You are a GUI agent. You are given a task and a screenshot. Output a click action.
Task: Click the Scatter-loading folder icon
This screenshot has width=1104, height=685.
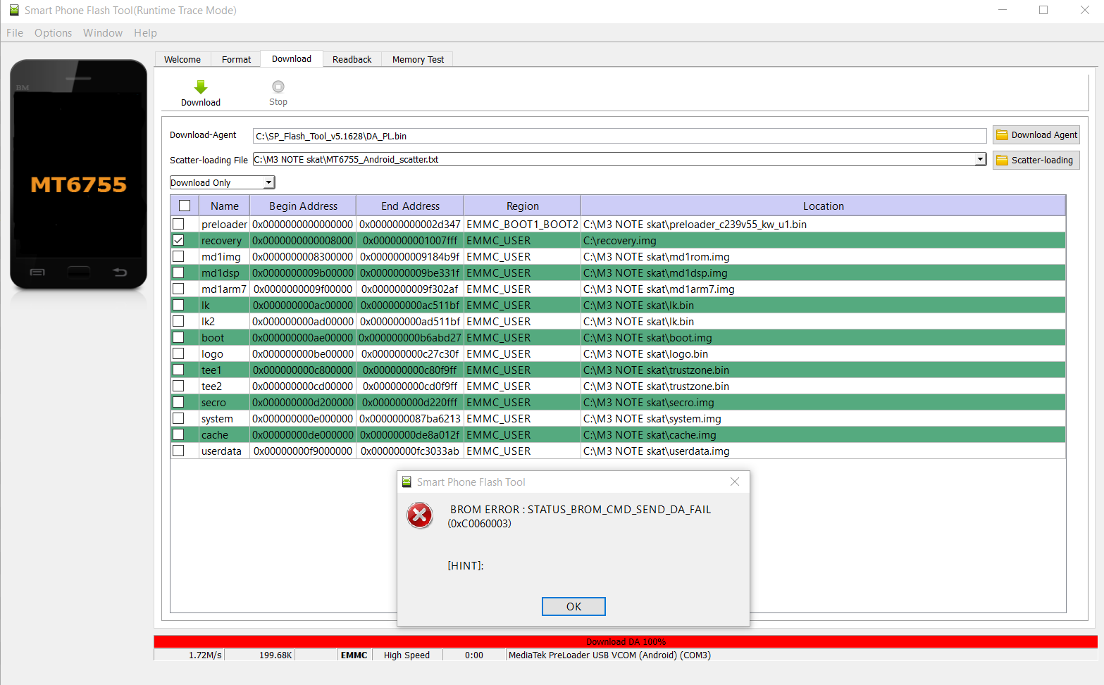(1002, 161)
